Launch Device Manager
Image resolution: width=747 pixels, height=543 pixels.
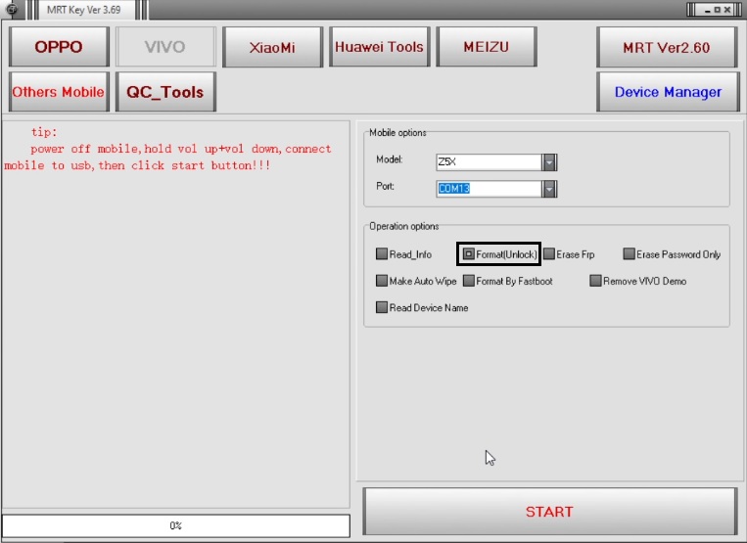point(668,92)
